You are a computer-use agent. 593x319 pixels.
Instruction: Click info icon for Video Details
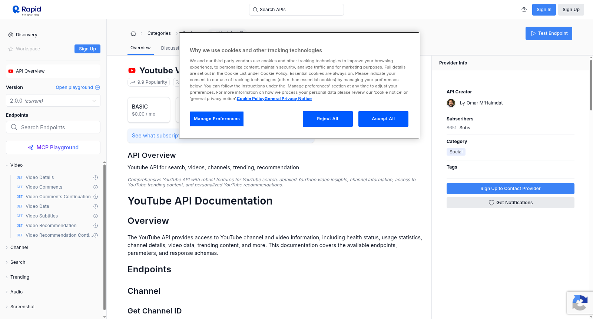96,177
